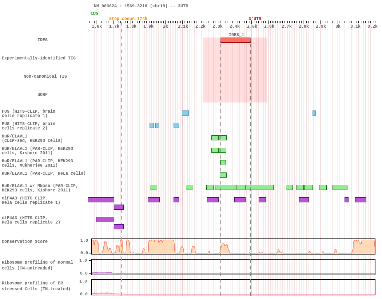
Task: Click the 2k tick on the position axis
Action: click(166, 26)
